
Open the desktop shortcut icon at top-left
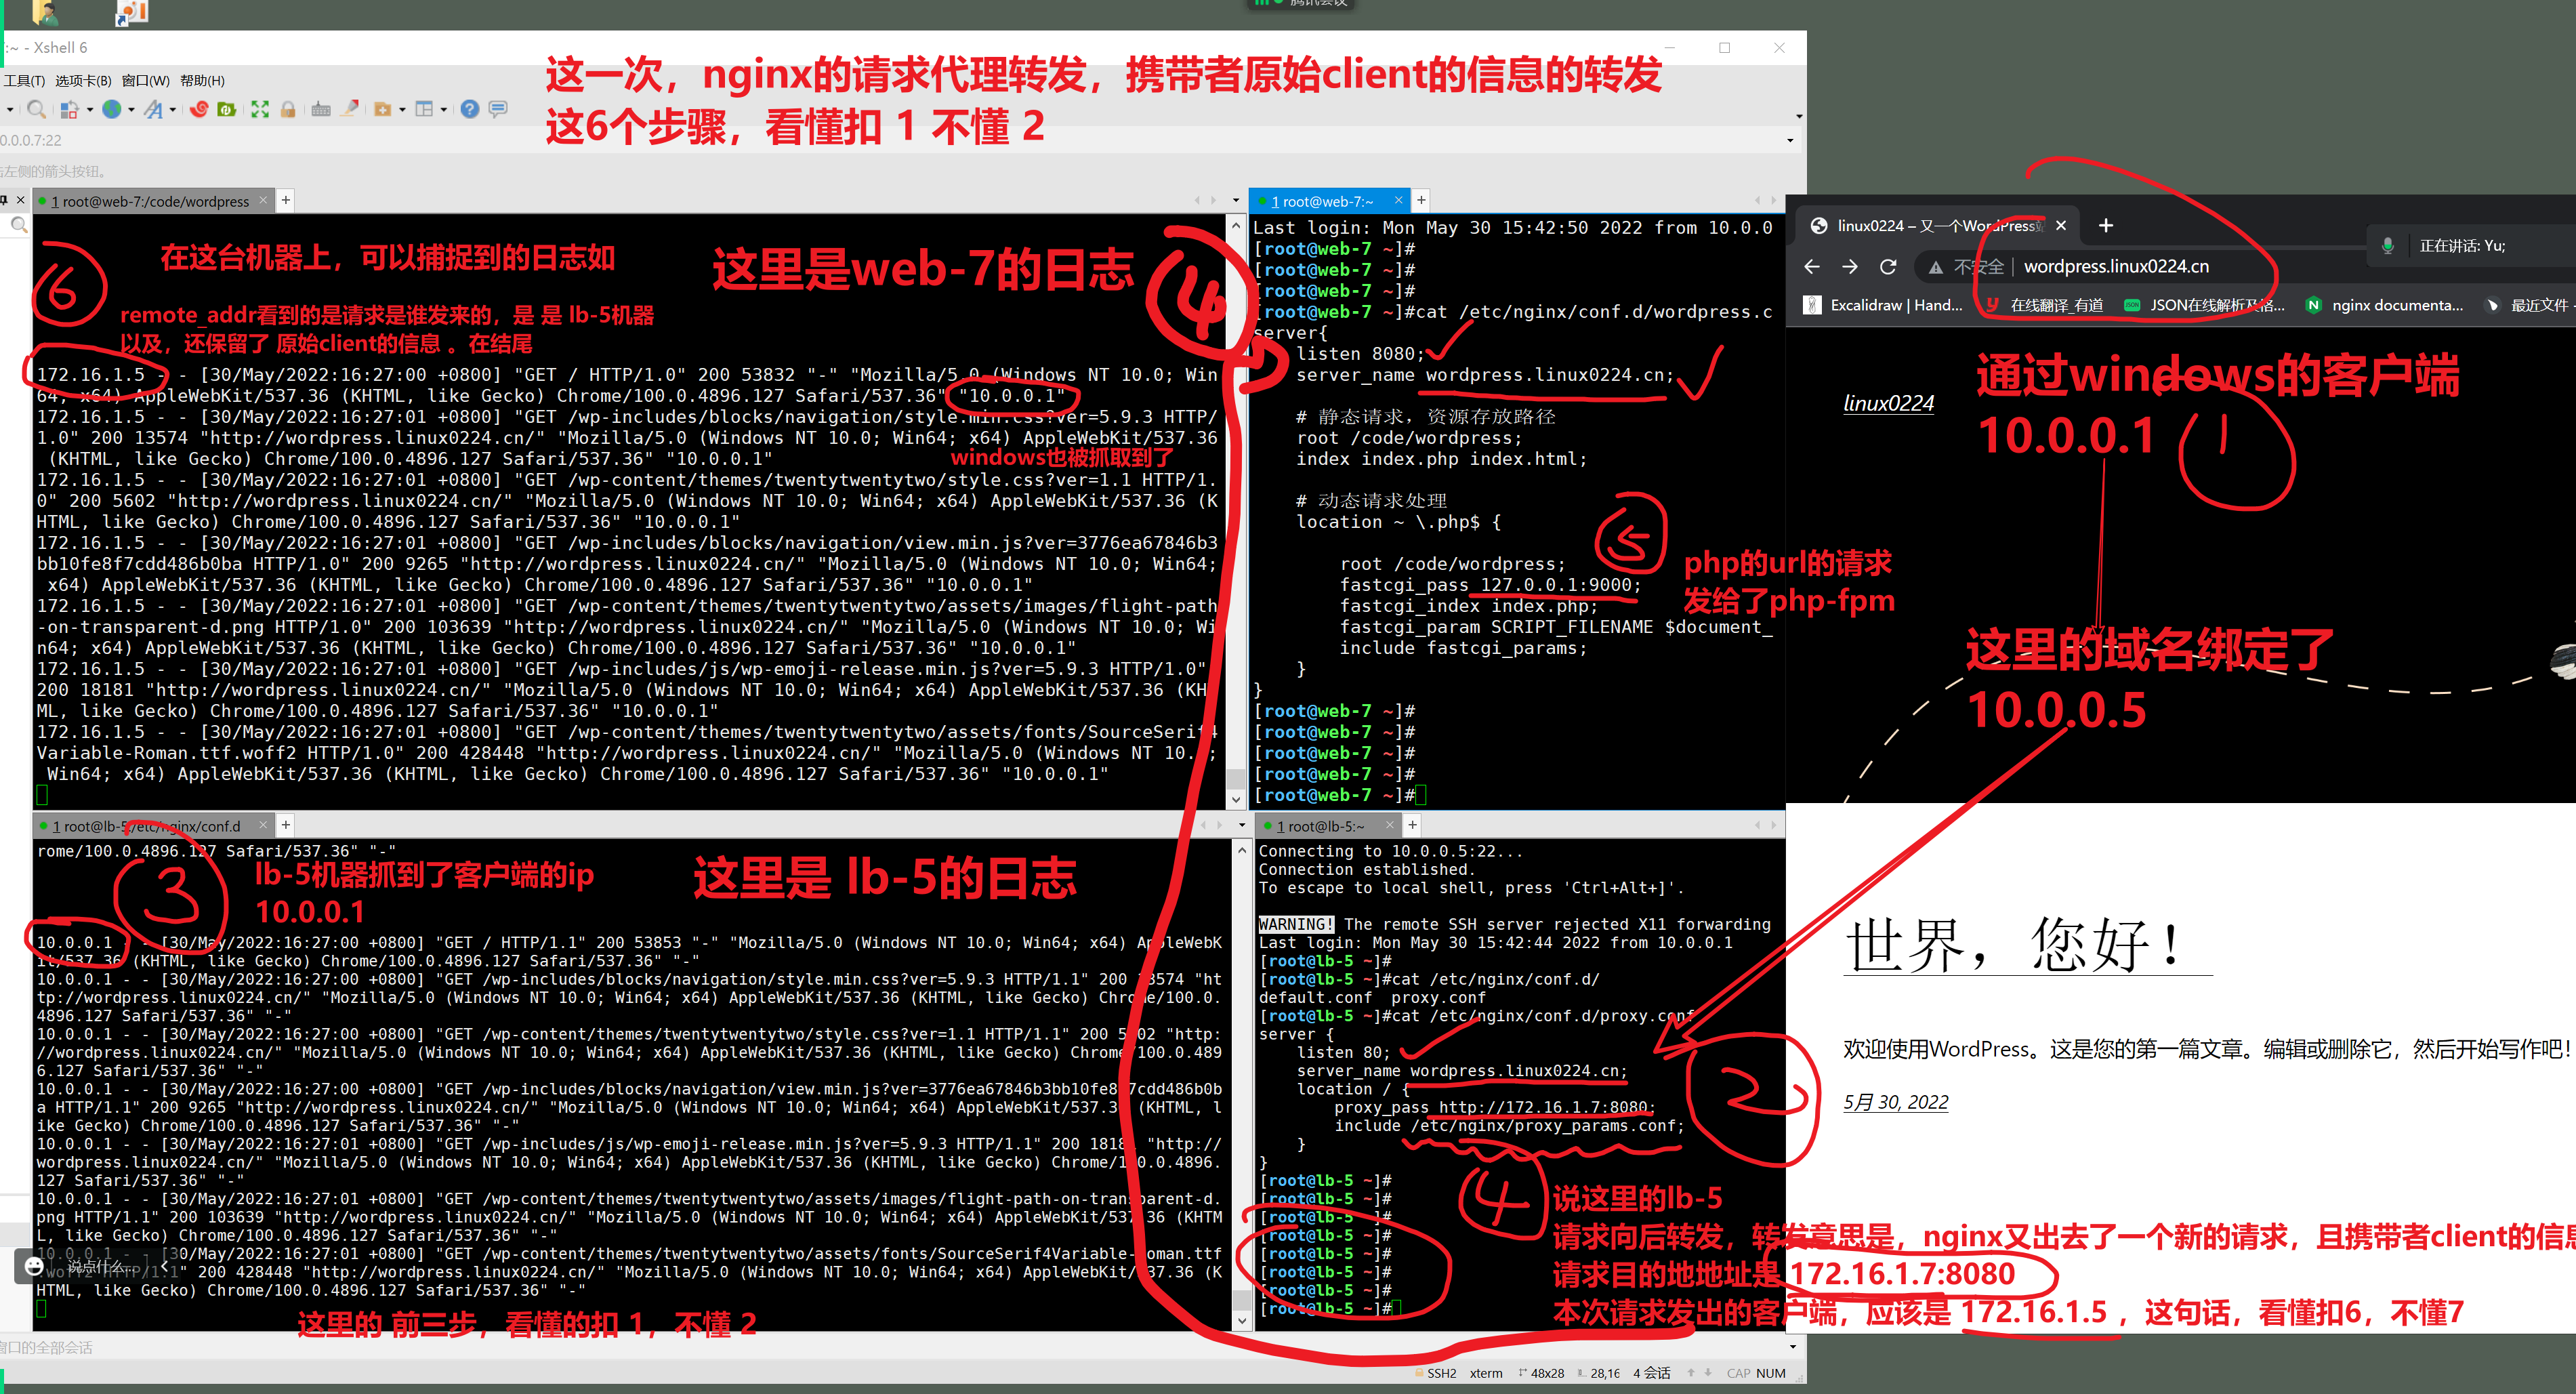(132, 12)
